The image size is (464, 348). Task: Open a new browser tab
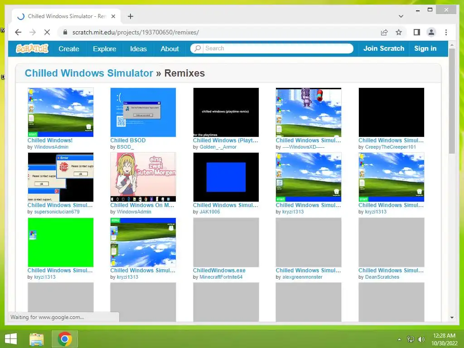coord(130,16)
